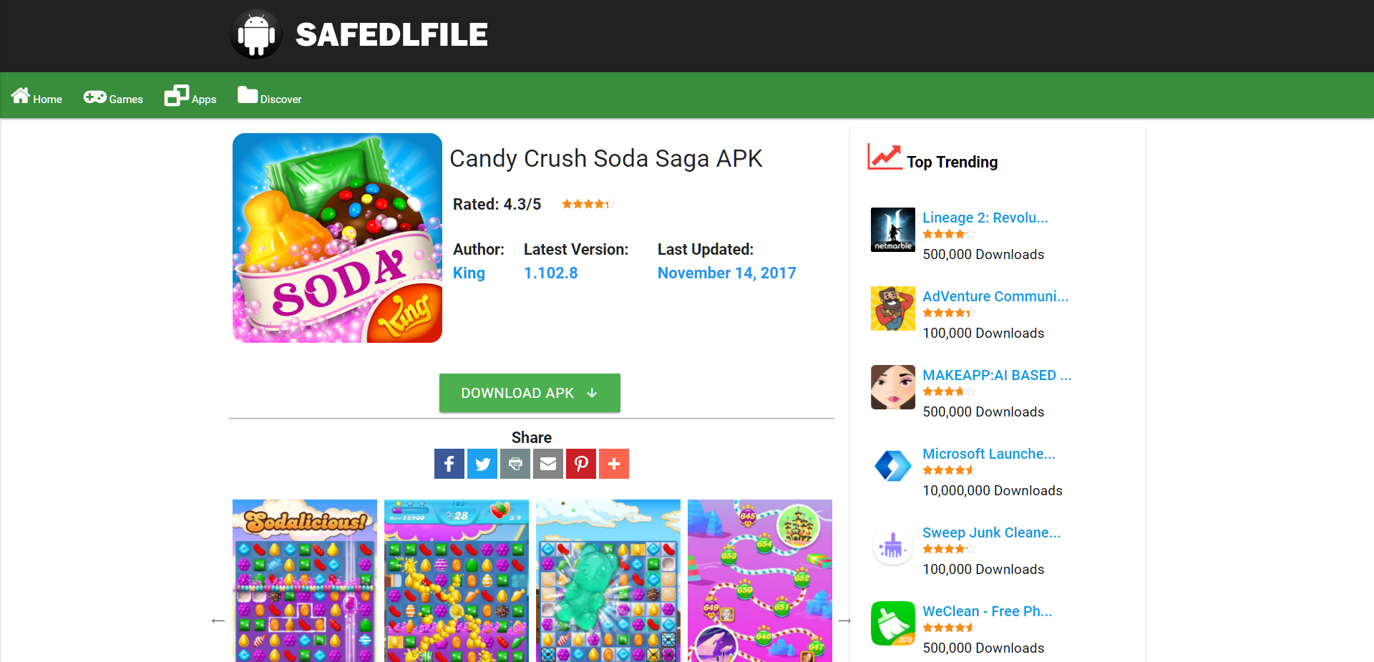The width and height of the screenshot is (1374, 662).
Task: Open more share options plus icon
Action: 614,464
